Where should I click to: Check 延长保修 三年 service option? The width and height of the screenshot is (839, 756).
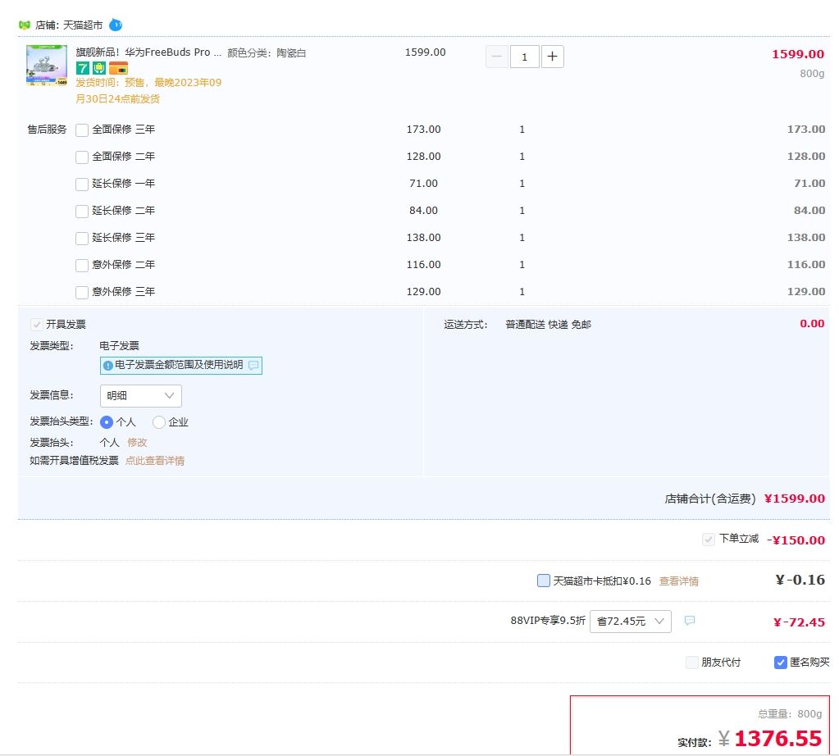[x=82, y=239]
